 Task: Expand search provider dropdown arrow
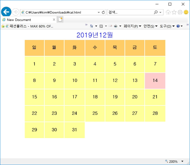click(160, 12)
